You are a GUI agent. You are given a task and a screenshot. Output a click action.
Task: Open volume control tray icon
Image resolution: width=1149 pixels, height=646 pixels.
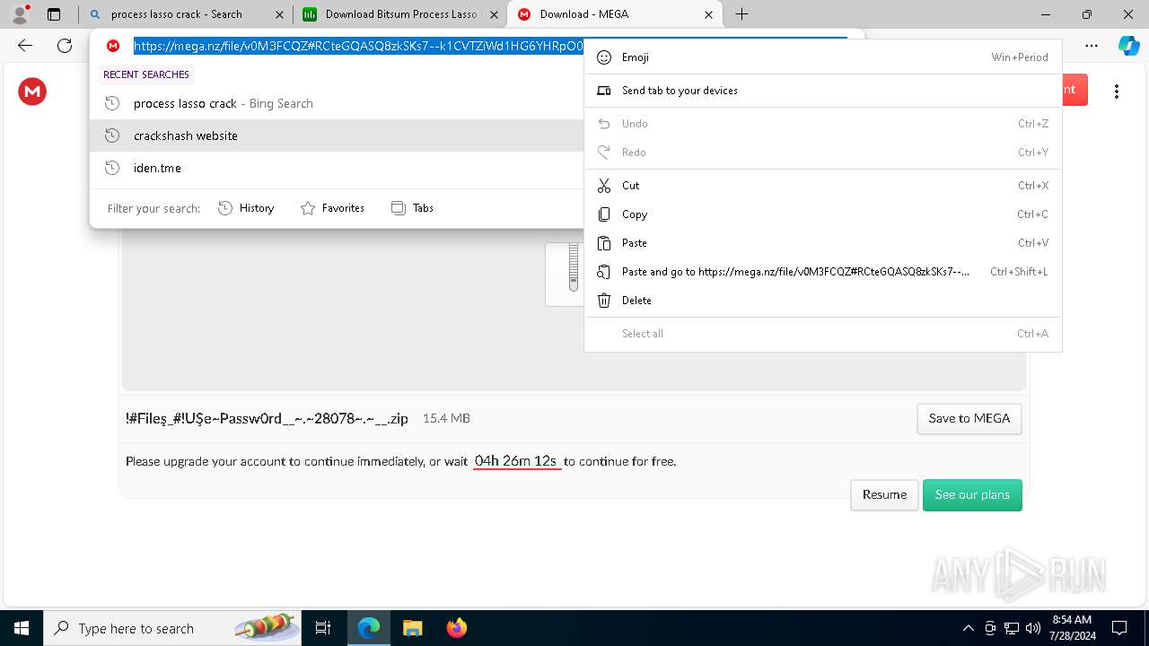pos(1032,628)
